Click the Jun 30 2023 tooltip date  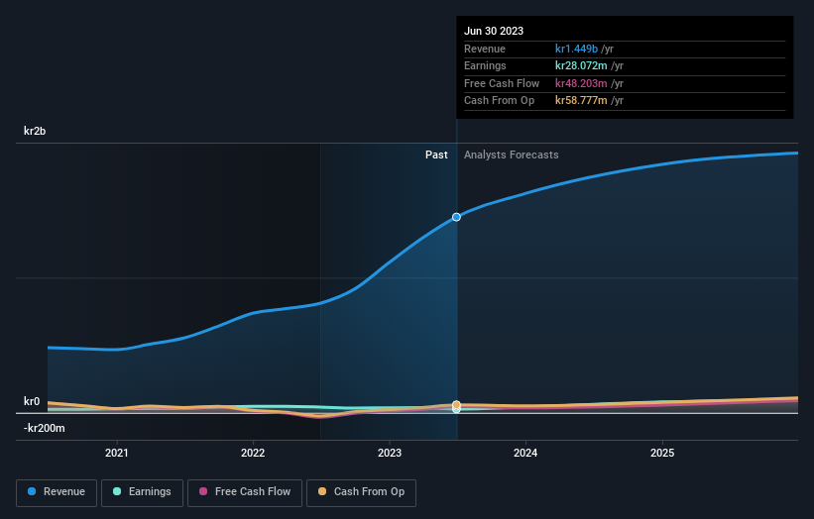click(494, 31)
